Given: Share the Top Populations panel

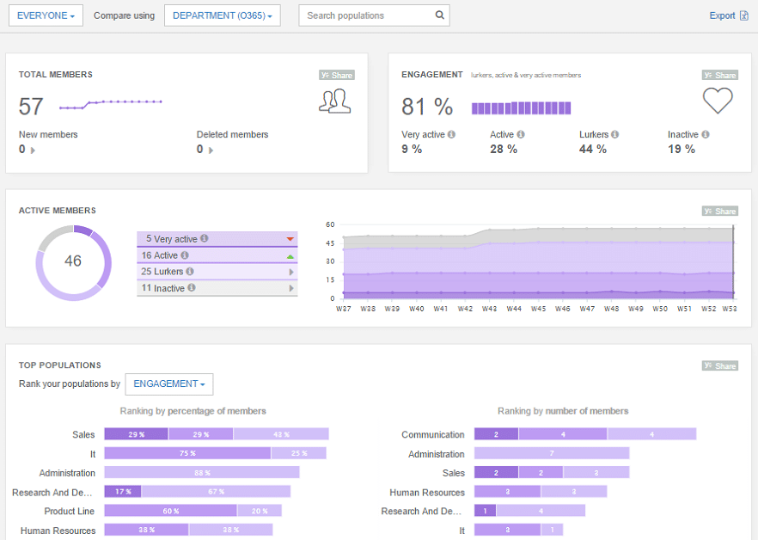Looking at the screenshot, I should pyautogui.click(x=719, y=365).
